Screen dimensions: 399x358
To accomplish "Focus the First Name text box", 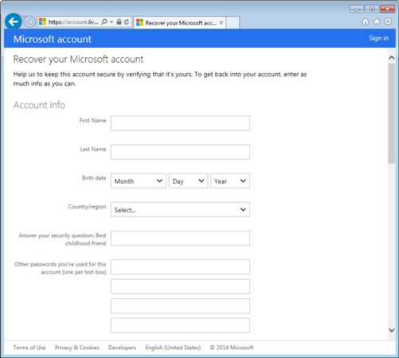I will pyautogui.click(x=180, y=123).
